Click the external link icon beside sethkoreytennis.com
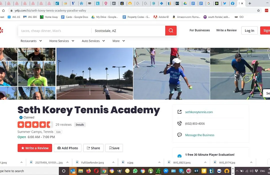Viewport: 270px width, 175px height. click(179, 112)
